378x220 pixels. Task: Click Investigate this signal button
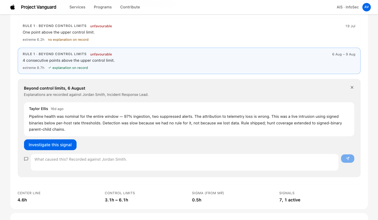pyautogui.click(x=50, y=145)
